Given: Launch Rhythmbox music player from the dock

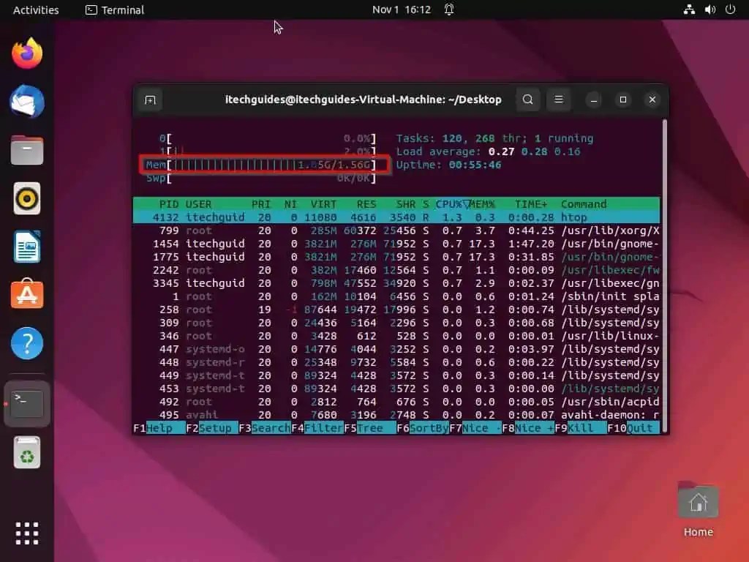Looking at the screenshot, I should 27,198.
